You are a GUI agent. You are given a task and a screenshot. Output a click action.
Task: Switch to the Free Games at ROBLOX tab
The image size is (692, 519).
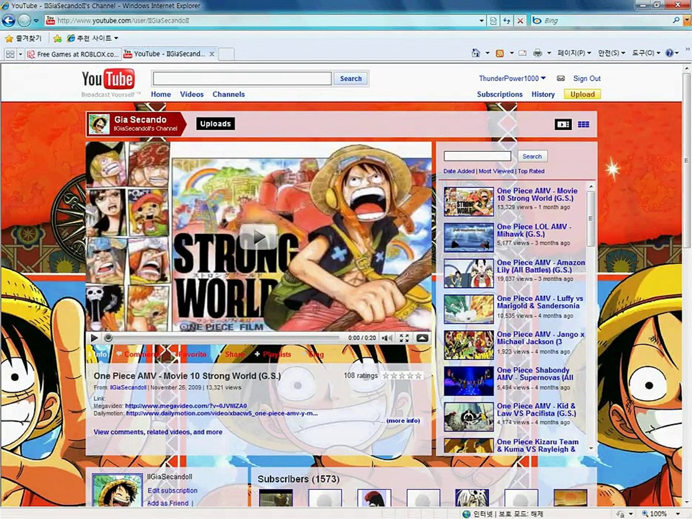[73, 54]
